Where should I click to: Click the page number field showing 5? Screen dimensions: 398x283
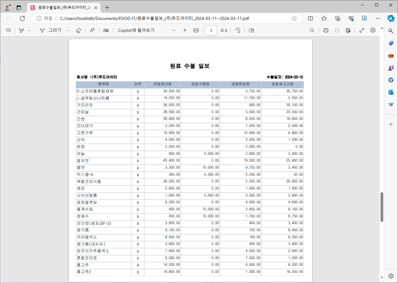tap(211, 30)
